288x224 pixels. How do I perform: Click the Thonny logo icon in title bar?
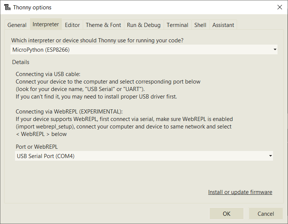(7, 7)
